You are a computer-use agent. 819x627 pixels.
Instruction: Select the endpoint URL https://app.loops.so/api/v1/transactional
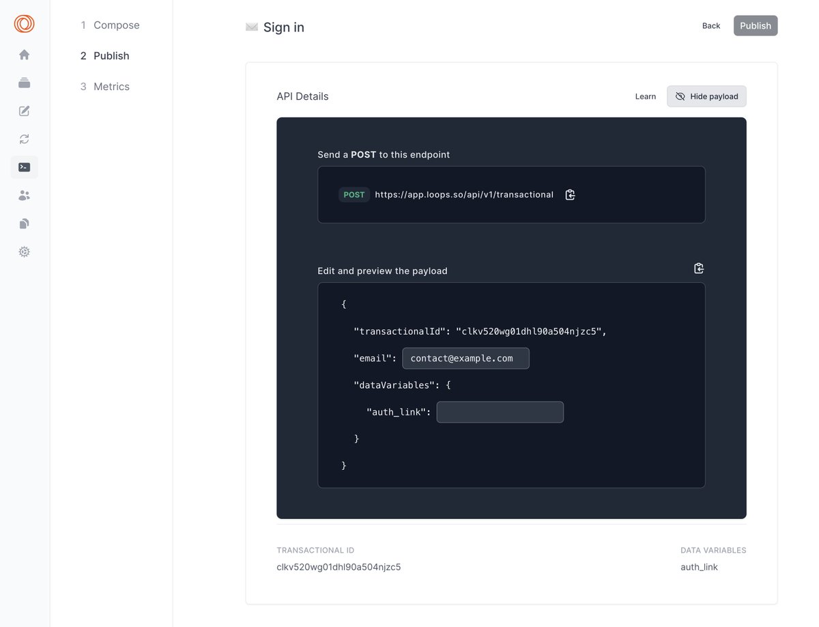pyautogui.click(x=464, y=195)
